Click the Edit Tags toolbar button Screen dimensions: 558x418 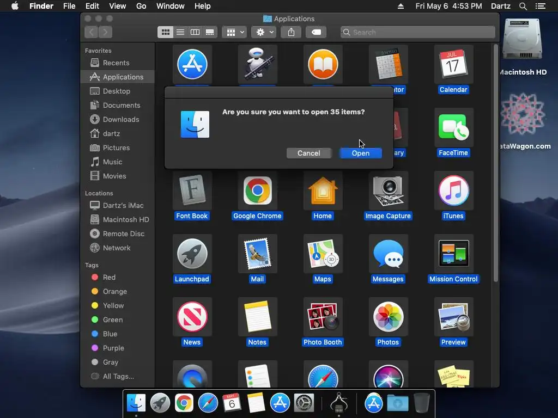(x=316, y=32)
